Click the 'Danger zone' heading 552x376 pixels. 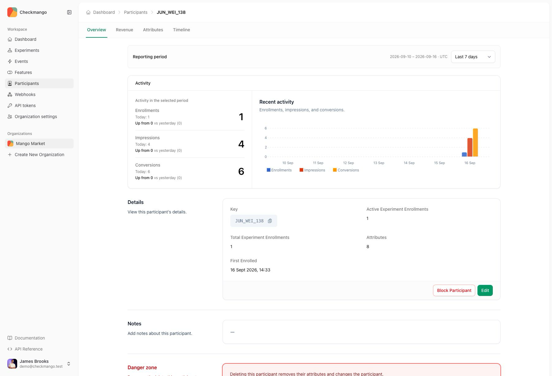[x=142, y=367]
